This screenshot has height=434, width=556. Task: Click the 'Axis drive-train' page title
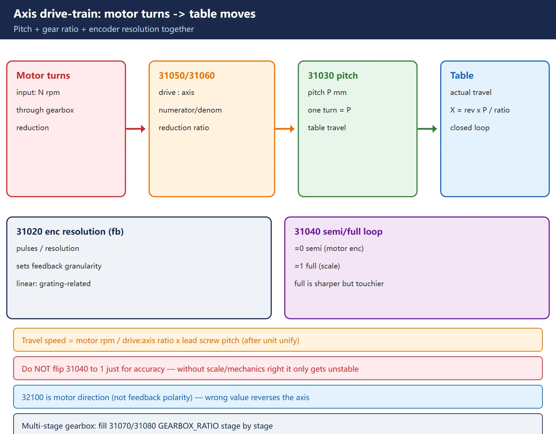point(135,14)
